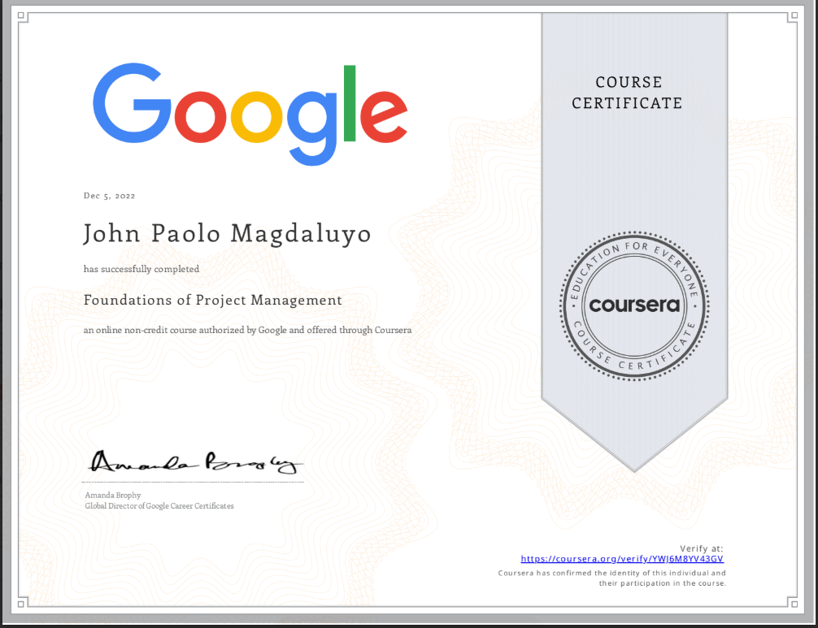Click "Coursera has confirmed the identity" statement
818x628 pixels.
coord(612,578)
